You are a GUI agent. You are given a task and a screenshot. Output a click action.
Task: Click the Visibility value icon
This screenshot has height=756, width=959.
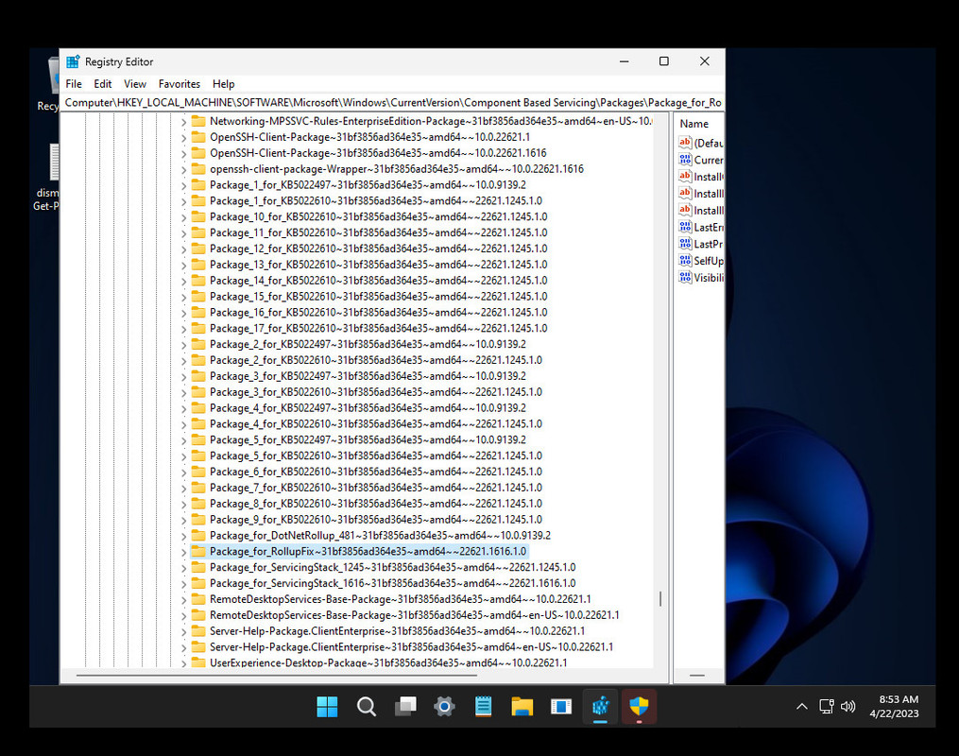[685, 277]
